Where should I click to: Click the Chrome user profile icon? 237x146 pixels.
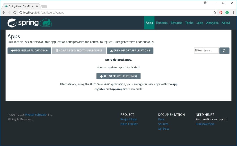pyautogui.click(x=205, y=3)
